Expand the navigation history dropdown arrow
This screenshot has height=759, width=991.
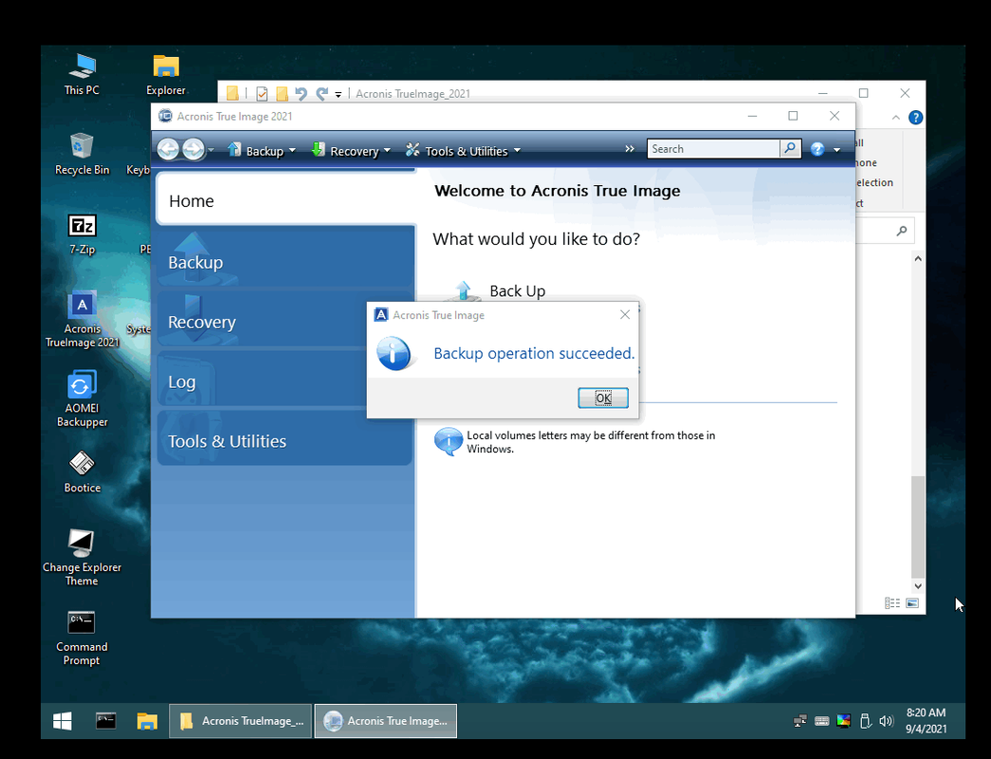pos(211,150)
